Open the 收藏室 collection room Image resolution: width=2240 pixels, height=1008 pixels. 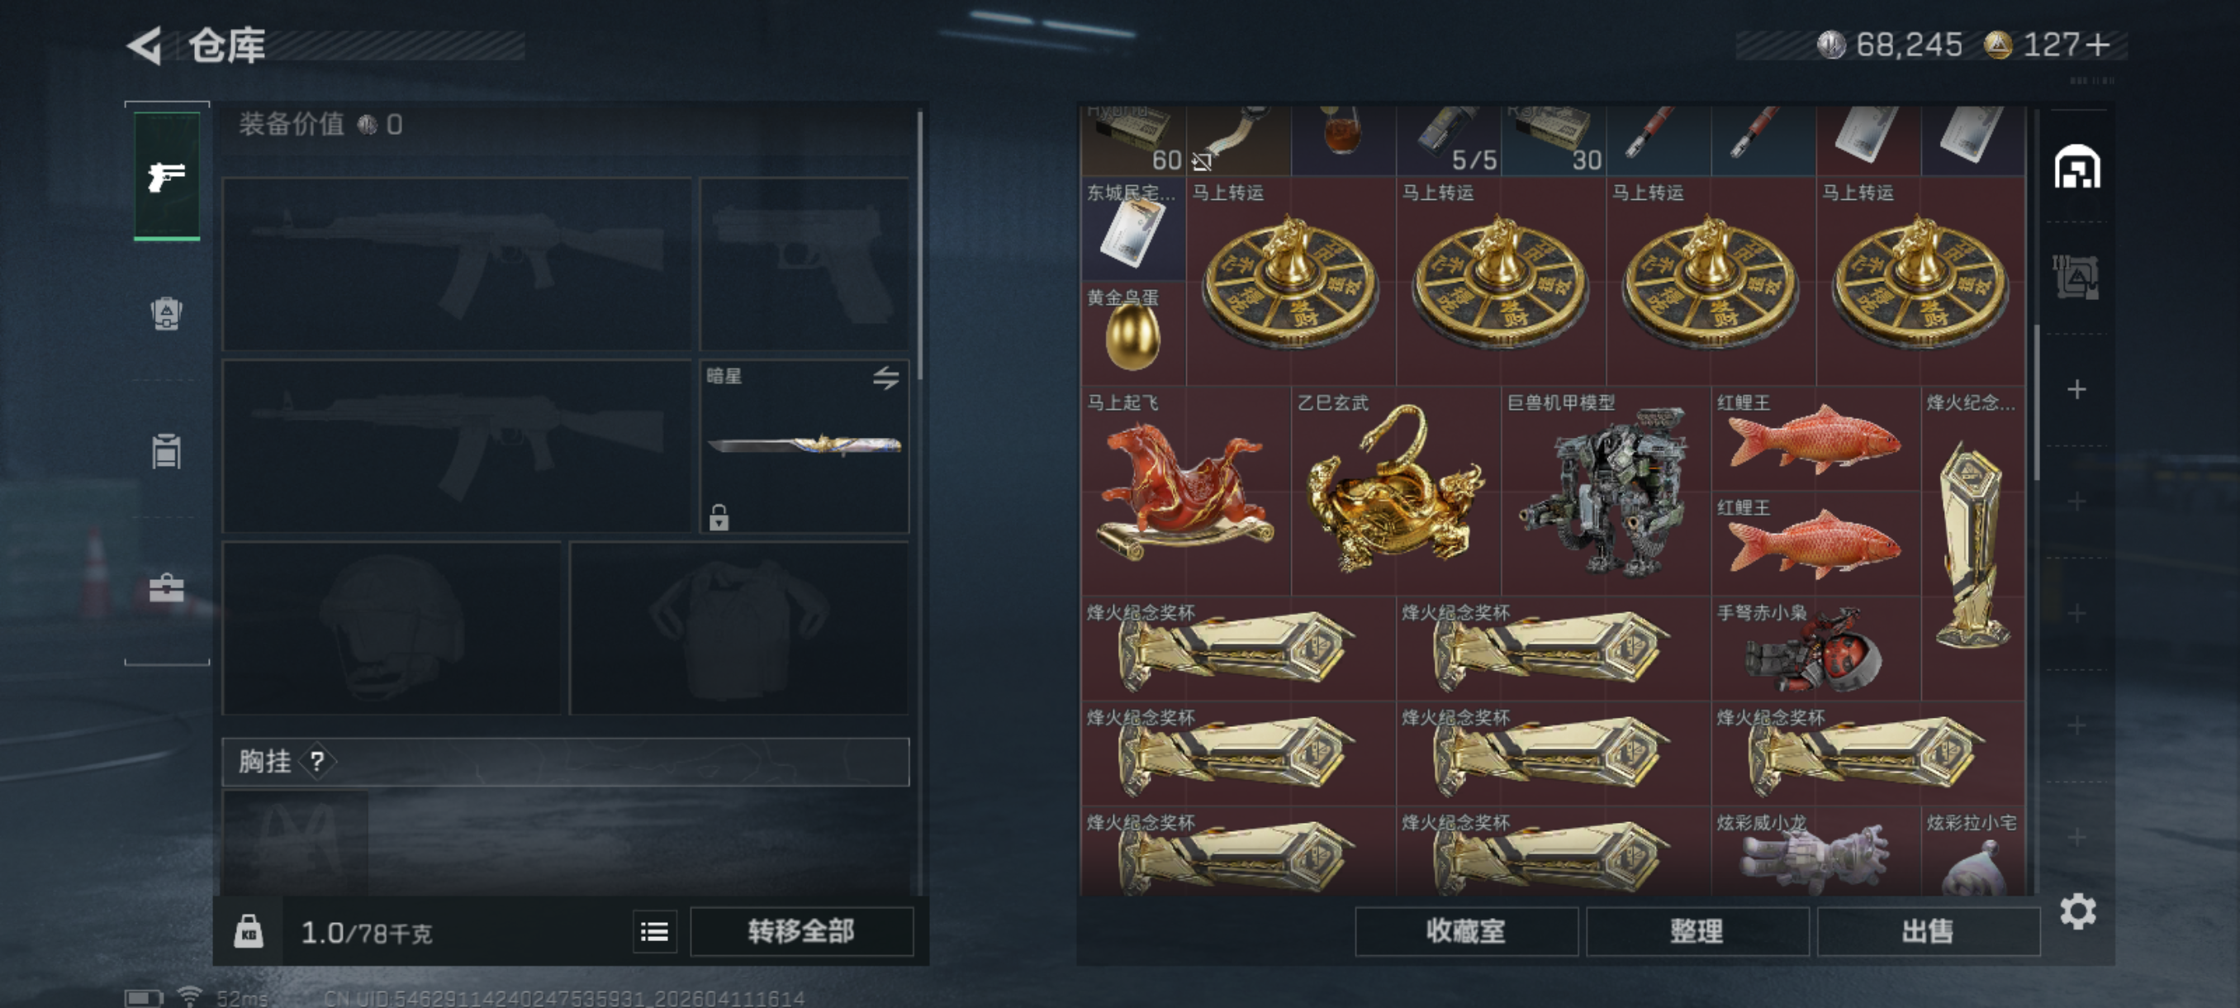1466,931
